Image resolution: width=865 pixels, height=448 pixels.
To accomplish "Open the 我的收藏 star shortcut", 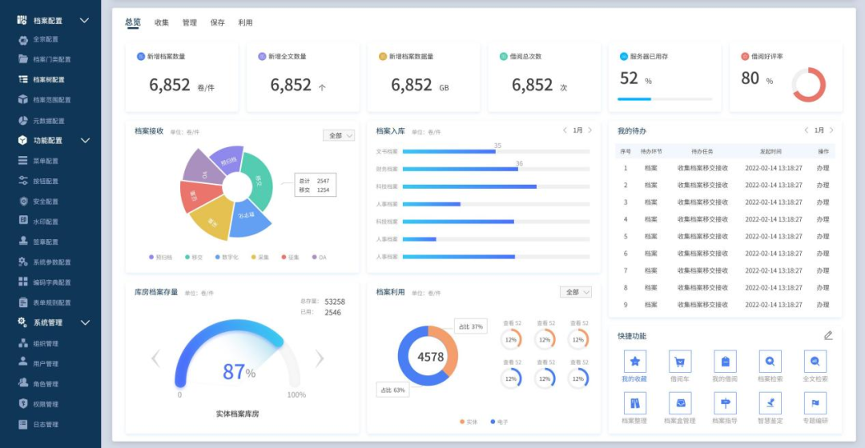I will click(634, 362).
